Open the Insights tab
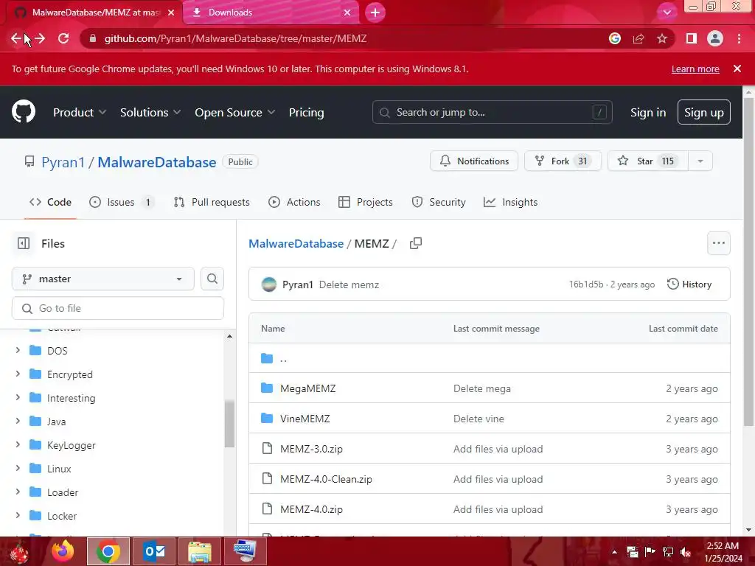This screenshot has height=566, width=755. point(510,202)
